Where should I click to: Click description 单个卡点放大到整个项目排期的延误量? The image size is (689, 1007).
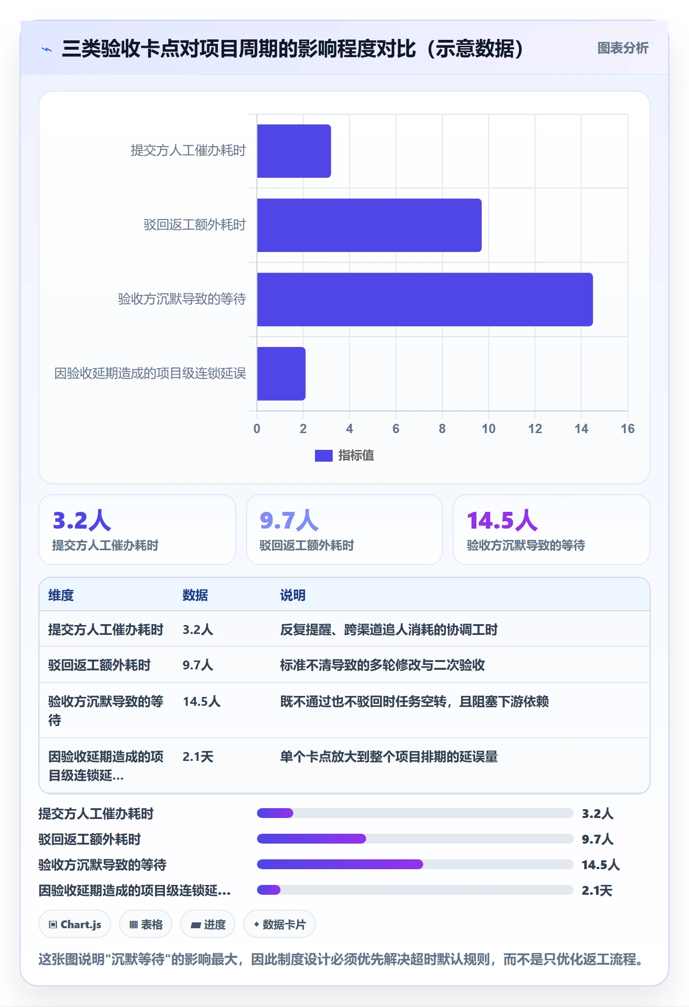(x=389, y=756)
